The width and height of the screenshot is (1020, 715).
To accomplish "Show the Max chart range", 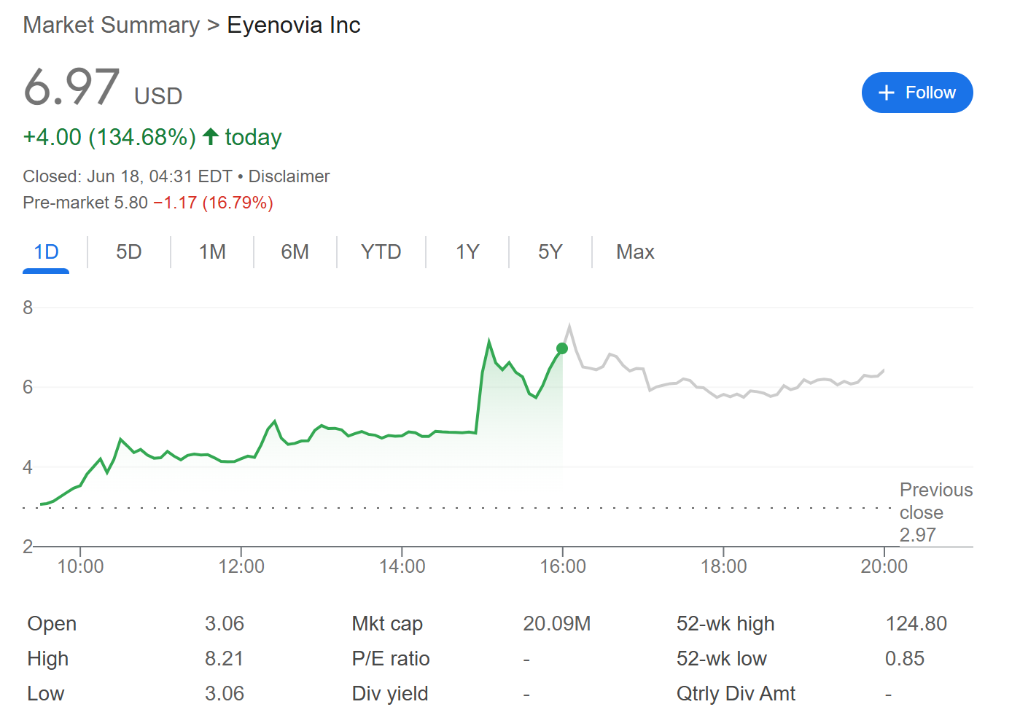I will (x=635, y=252).
